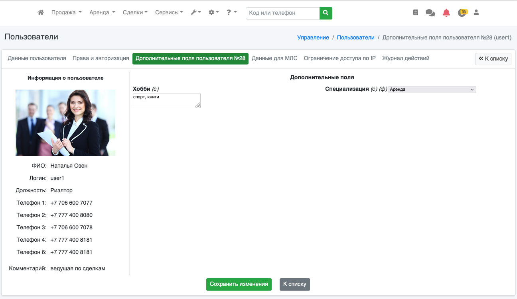Show notifications via red bell icon
The image size is (517, 299).
446,13
